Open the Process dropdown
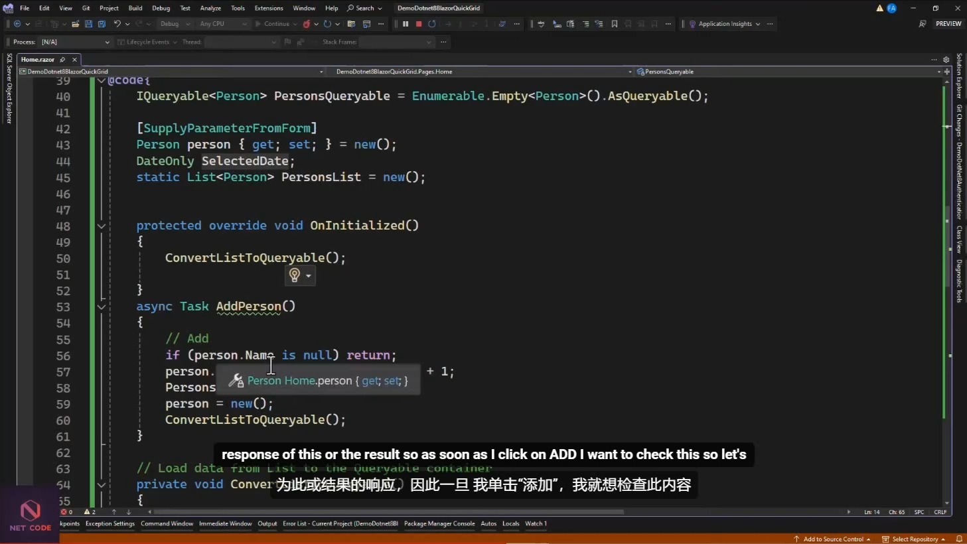The width and height of the screenshot is (967, 544). click(x=75, y=42)
